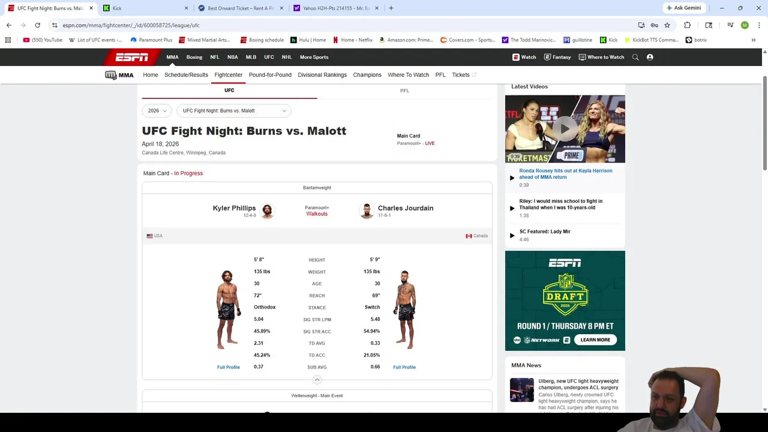
Task: Open a new browser tab with plus
Action: pyautogui.click(x=391, y=8)
